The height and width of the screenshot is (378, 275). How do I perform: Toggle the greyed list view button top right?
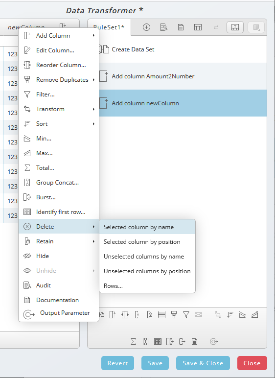tap(256, 27)
